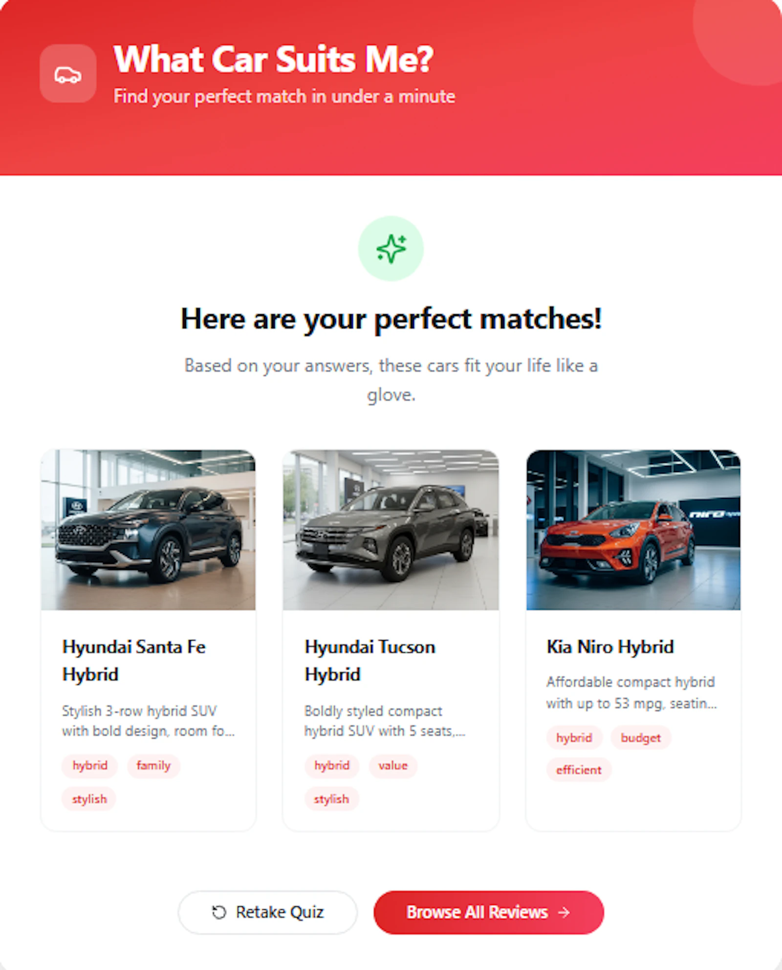Click the stylish tag on Tucson card

coord(331,799)
